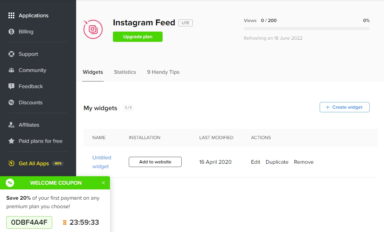Image resolution: width=384 pixels, height=232 pixels.
Task: Open Support from the sidebar icon
Action: point(10,54)
